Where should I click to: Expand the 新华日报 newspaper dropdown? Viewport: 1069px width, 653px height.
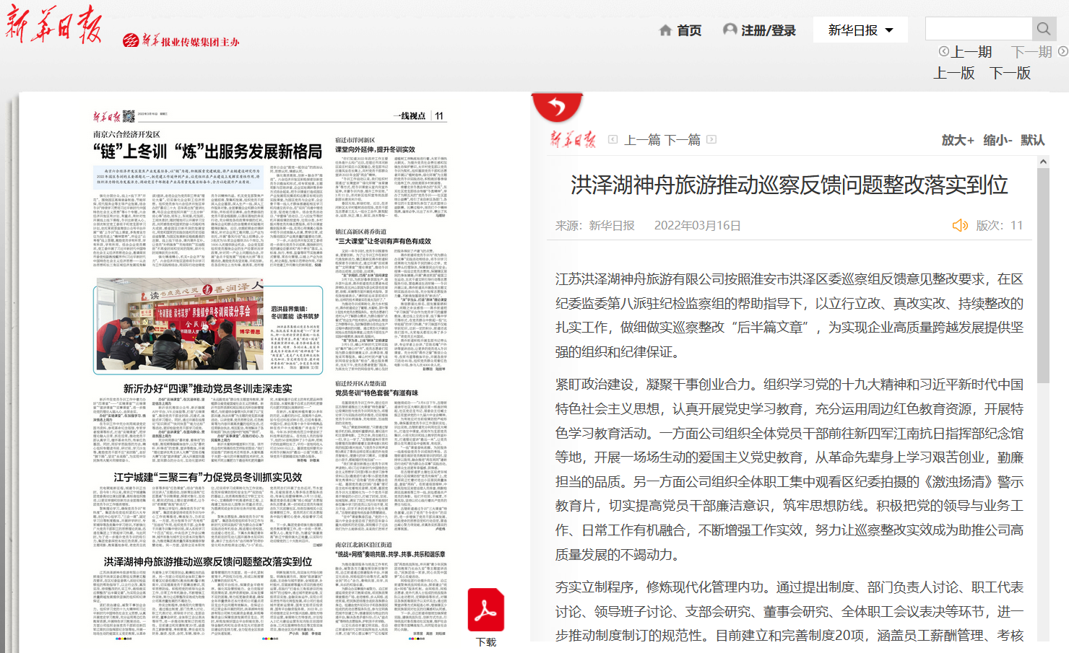[860, 30]
